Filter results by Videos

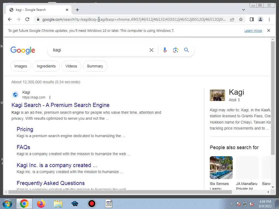click(x=71, y=66)
